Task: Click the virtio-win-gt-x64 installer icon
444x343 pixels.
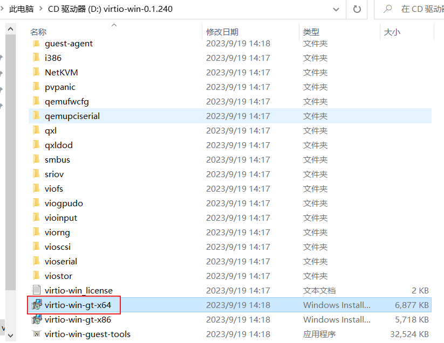Action: [x=36, y=305]
